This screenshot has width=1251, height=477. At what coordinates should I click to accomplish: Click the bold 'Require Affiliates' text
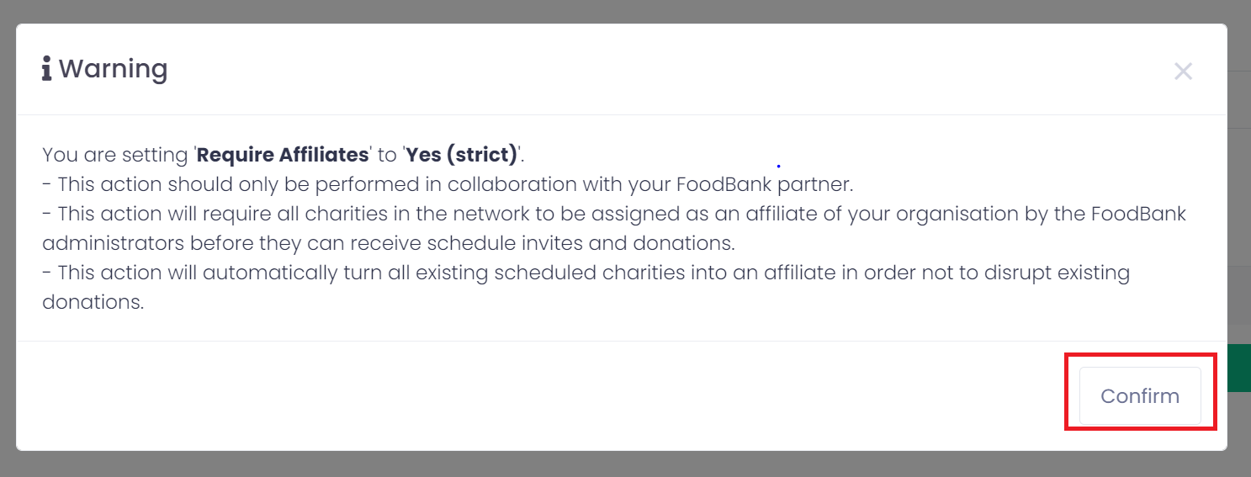point(283,155)
